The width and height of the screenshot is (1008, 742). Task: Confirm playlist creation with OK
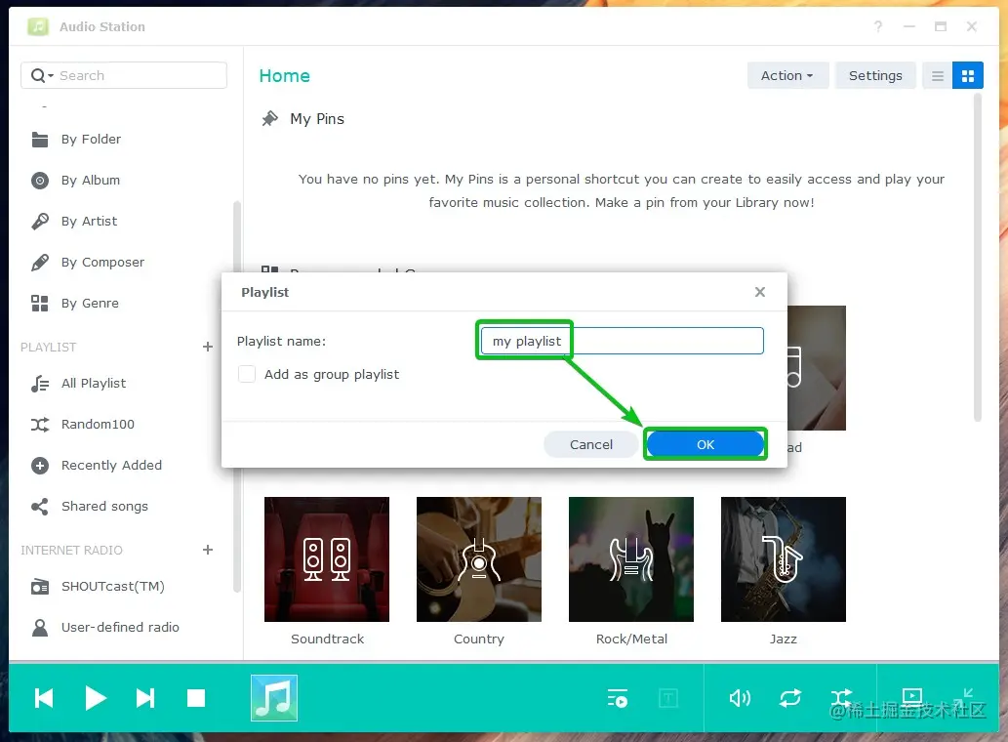pos(706,444)
